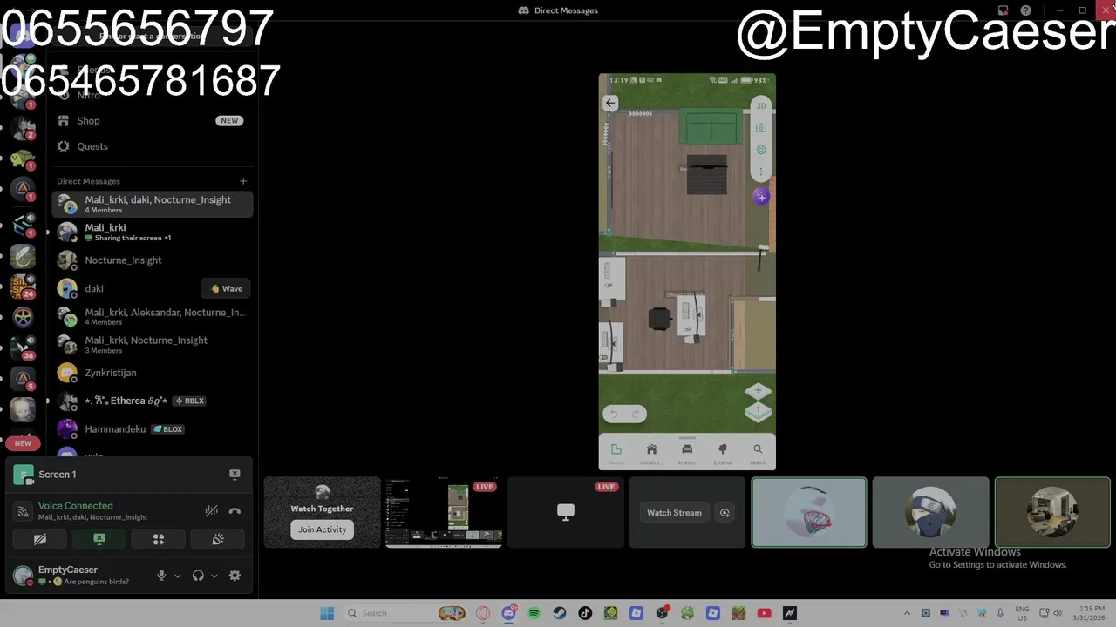Open the 3 Members Mali_krki, Nocturne_Insight group

click(x=153, y=345)
